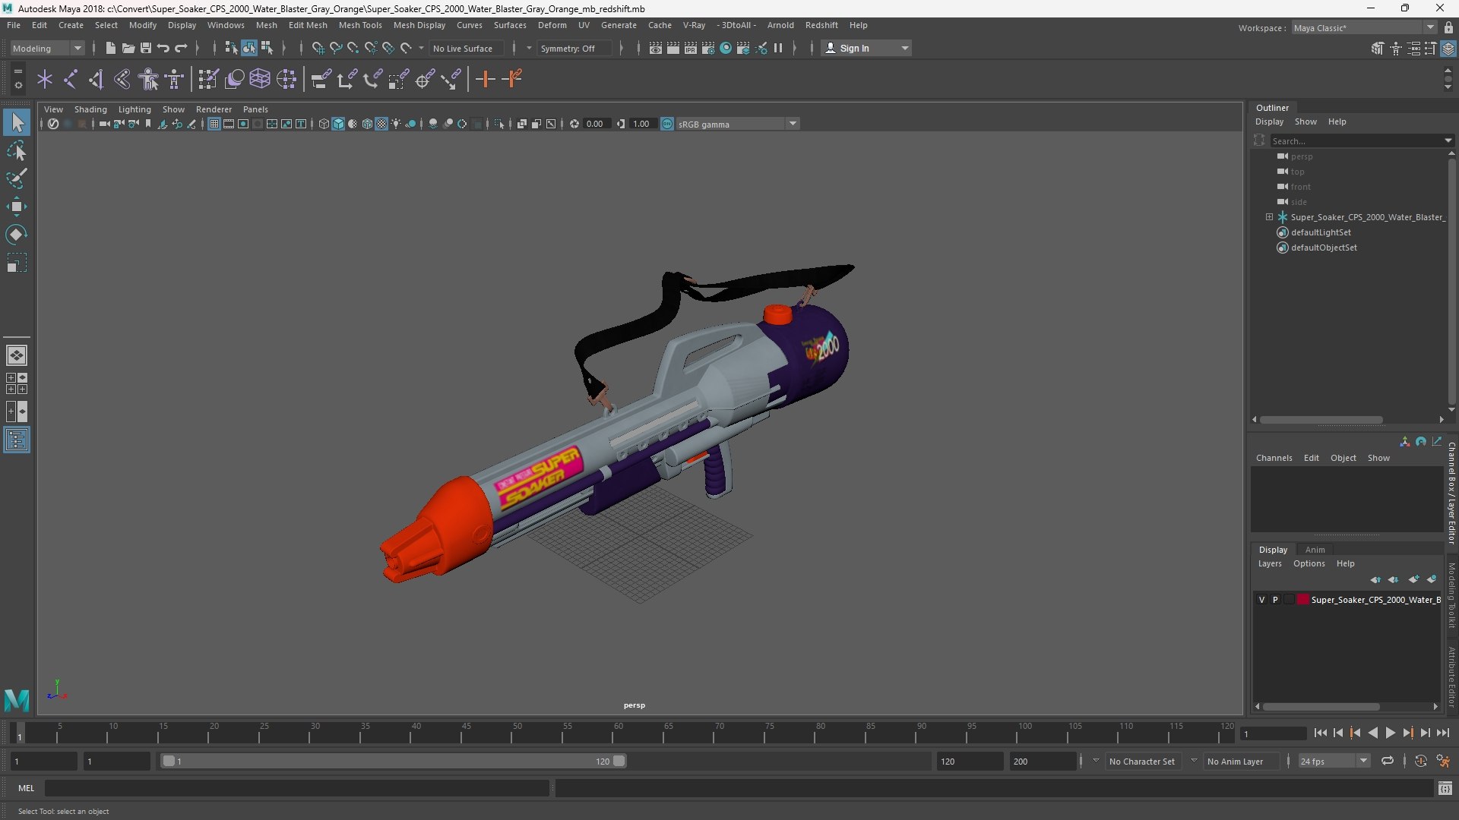Click the Save Scene icon
The width and height of the screenshot is (1459, 820).
[146, 48]
